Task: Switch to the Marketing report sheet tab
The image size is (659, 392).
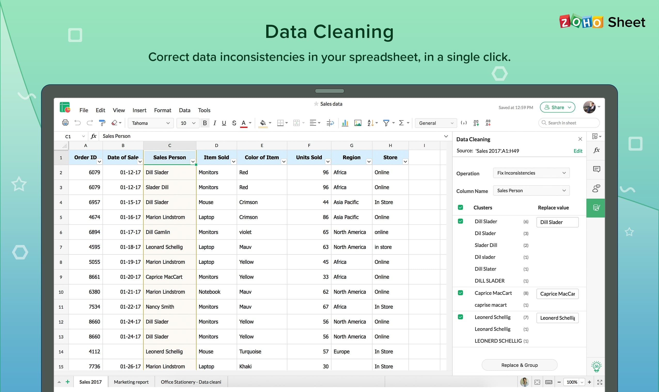Action: tap(131, 382)
